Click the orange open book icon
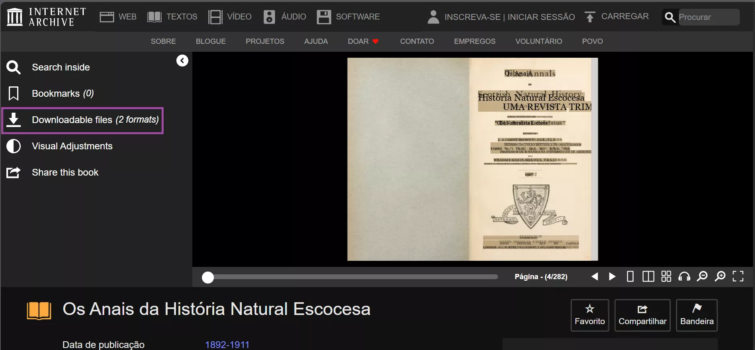This screenshot has height=350, width=755. (39, 311)
